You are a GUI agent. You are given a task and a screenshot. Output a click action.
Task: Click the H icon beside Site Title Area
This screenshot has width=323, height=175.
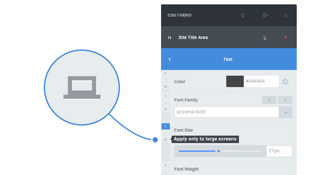coord(169,38)
